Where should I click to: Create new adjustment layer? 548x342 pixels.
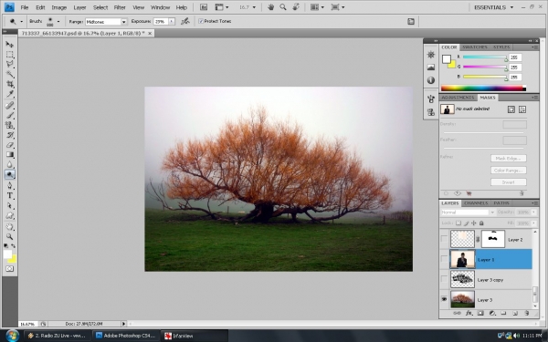(x=492, y=313)
